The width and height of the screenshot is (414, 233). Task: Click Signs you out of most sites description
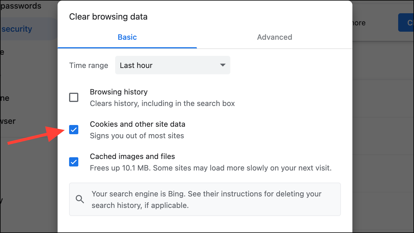click(137, 136)
